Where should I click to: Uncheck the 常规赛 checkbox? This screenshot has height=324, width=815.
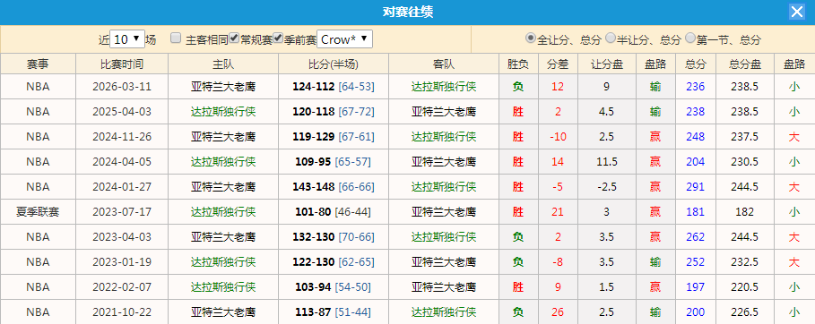tap(234, 38)
